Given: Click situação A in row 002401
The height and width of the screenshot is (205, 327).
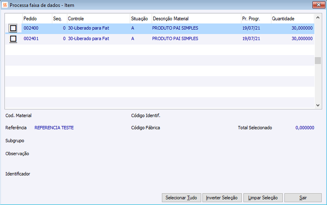Looking at the screenshot, I should [132, 39].
